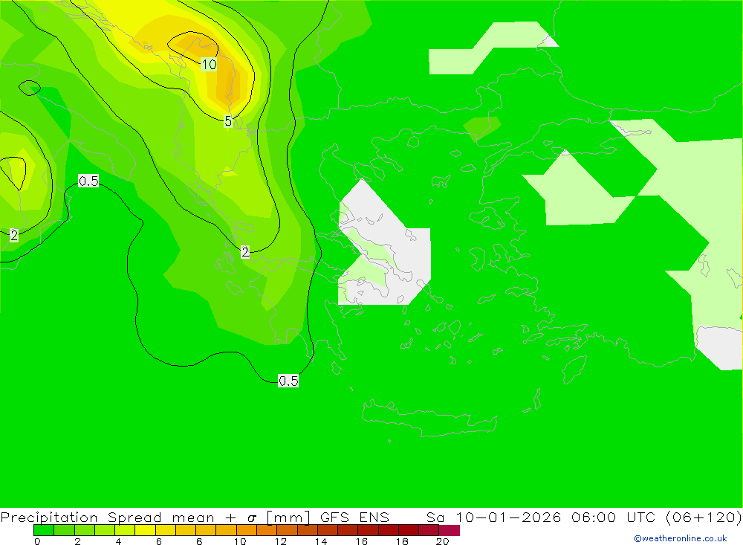
Task: Click the contour label reading 10
Action: [209, 64]
